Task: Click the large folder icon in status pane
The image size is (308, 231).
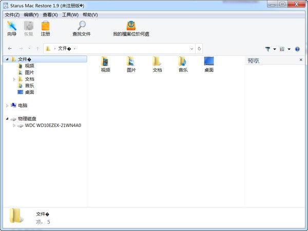Action: pyautogui.click(x=16, y=216)
